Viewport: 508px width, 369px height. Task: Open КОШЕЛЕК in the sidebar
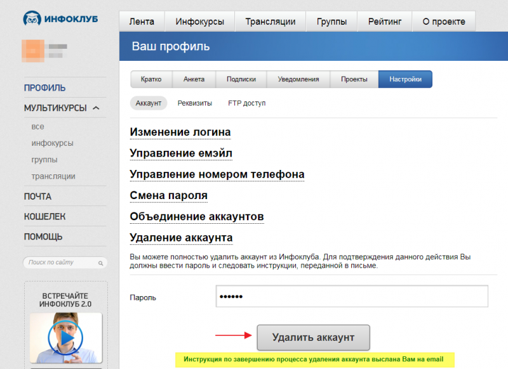44,216
